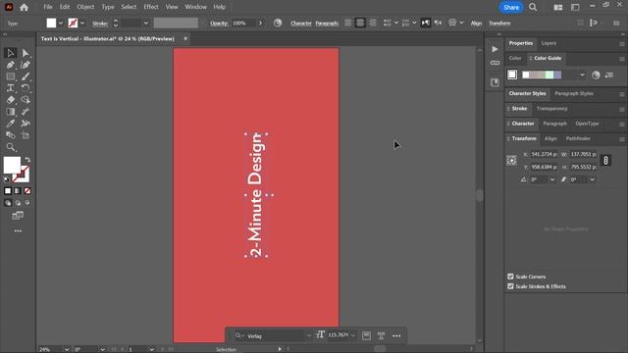The width and height of the screenshot is (628, 353).
Task: Open the zoom level 24% dropdown
Action: (67, 349)
